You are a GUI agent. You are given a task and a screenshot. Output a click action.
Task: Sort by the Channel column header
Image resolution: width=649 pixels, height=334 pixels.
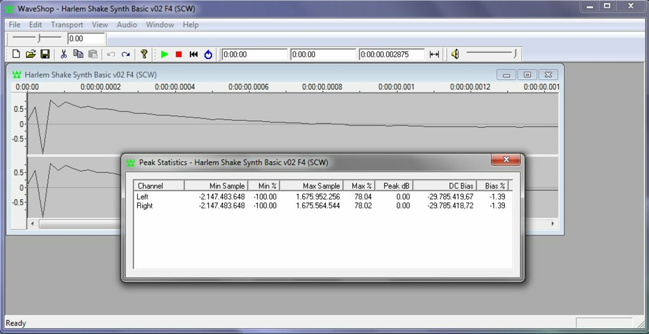pyautogui.click(x=159, y=186)
